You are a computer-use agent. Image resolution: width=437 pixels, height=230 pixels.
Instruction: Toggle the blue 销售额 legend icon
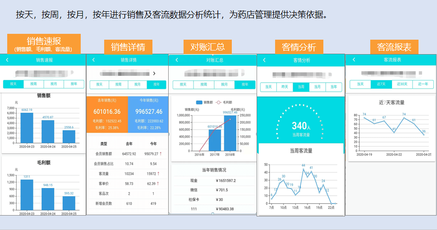pyautogui.click(x=199, y=102)
